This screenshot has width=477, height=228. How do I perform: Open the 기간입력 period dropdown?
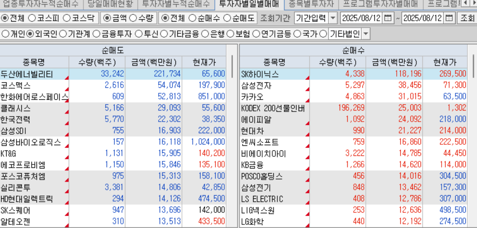point(333,18)
